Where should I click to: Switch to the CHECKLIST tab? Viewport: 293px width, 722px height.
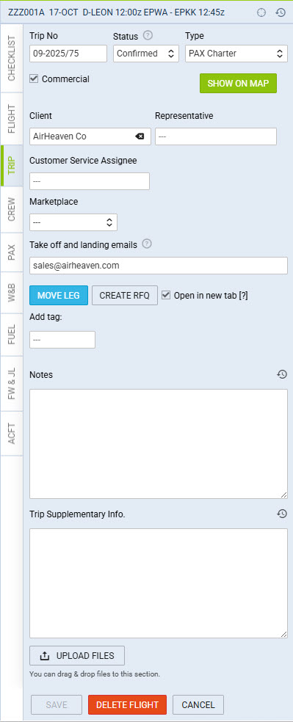[12, 57]
